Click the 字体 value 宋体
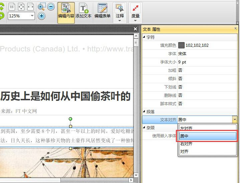 [182, 54]
